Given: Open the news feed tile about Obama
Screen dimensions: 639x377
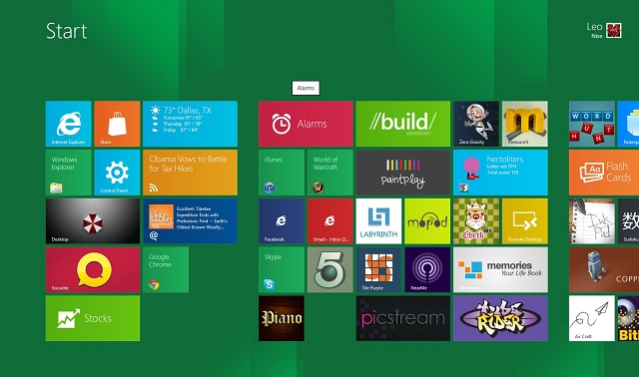Looking at the screenshot, I should pos(191,173).
